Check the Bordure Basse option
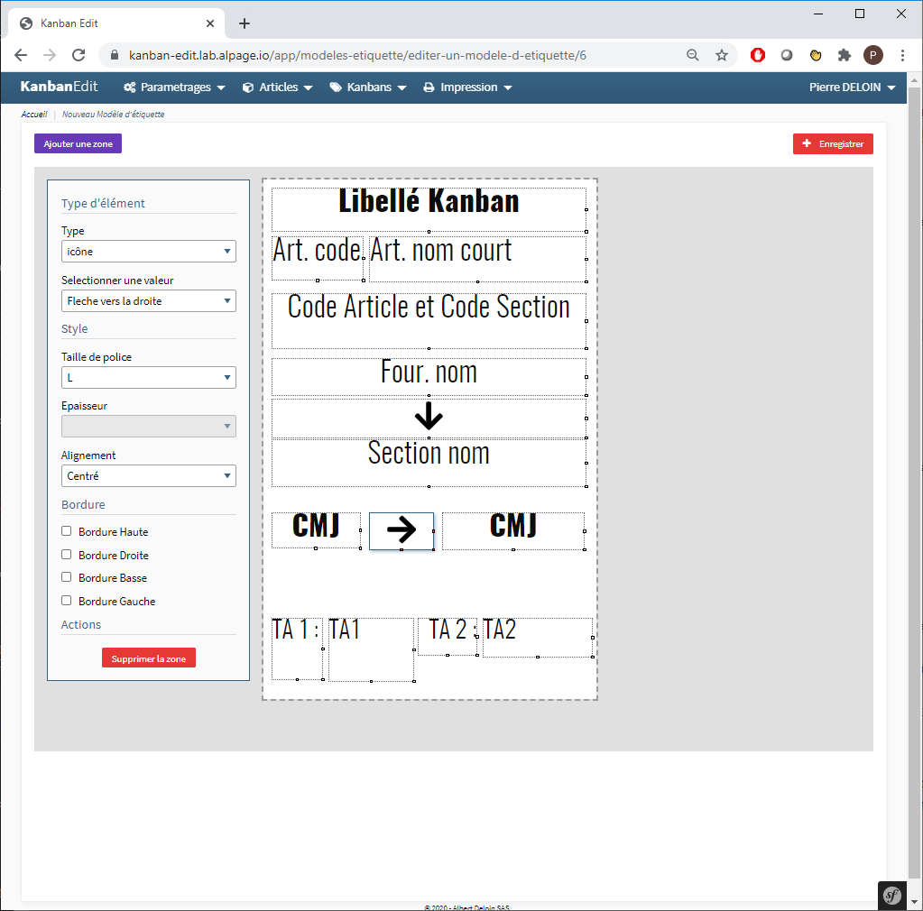 [66, 577]
